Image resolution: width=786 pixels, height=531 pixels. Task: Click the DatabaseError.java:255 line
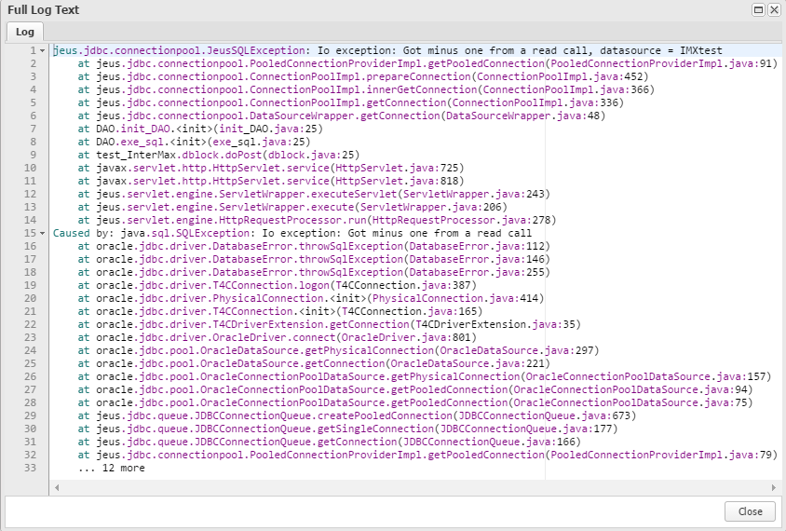[314, 272]
